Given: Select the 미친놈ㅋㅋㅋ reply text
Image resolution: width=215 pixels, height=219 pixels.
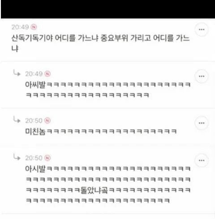Looking at the screenshot, I should tap(101, 131).
